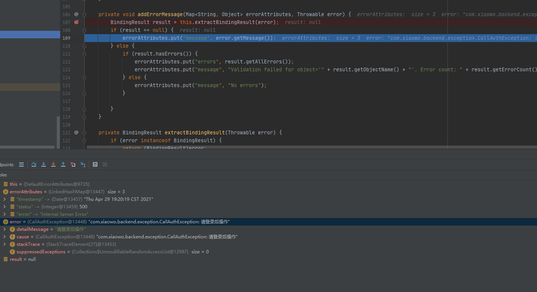Click the Show Execution Point icon

click(x=21, y=164)
